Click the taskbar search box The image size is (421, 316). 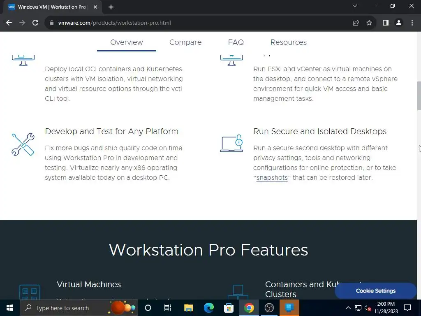[x=79, y=308]
